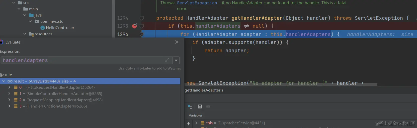This screenshot has height=128, width=417.
Task: Select the com.mvc.stu package
Action: (52, 21)
